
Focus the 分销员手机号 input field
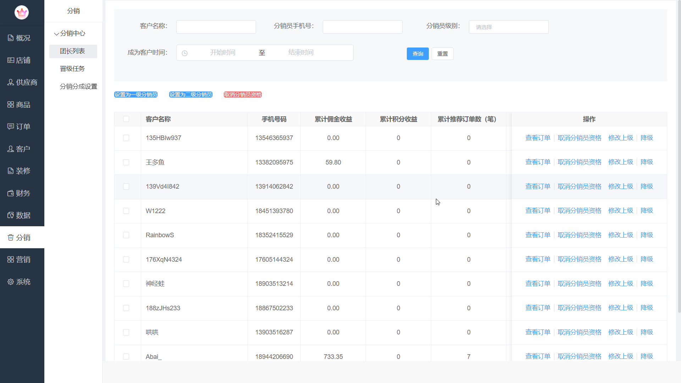coord(362,27)
